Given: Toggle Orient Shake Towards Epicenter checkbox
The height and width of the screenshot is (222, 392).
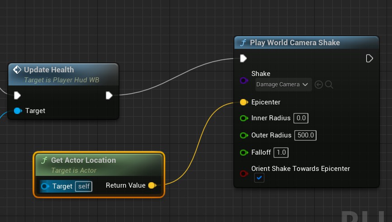Looking at the screenshot, I should coord(259,178).
